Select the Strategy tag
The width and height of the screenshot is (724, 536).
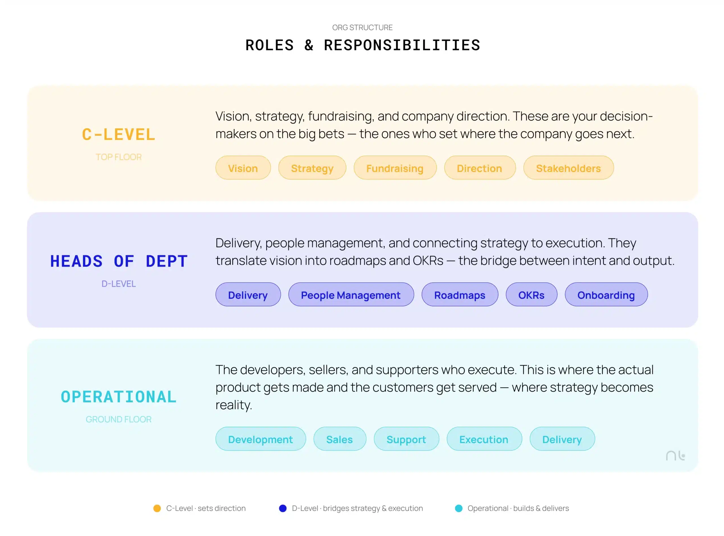tap(312, 168)
